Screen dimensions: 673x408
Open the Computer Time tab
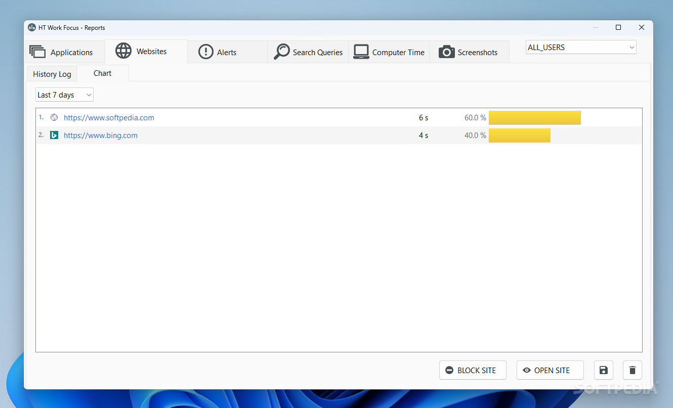click(389, 52)
